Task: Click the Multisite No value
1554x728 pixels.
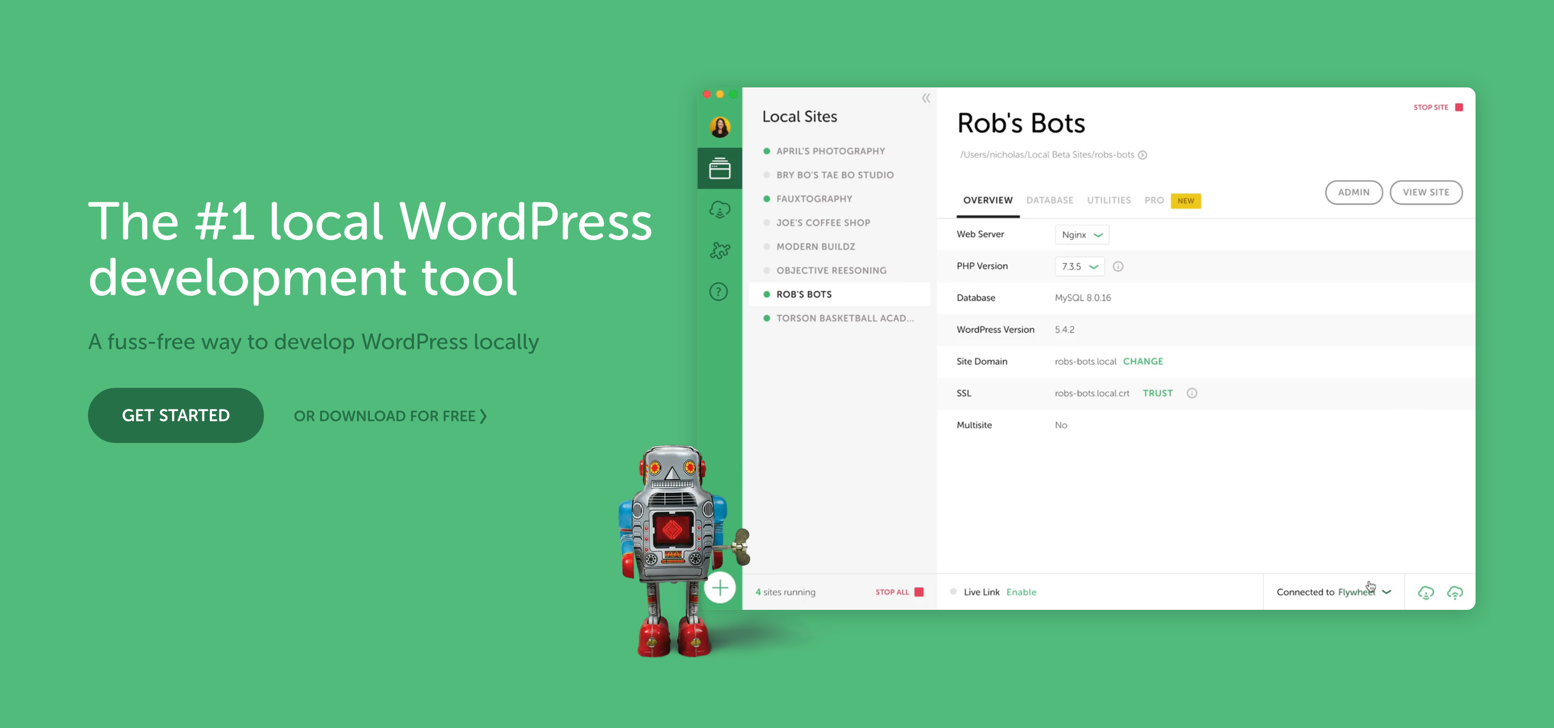Action: coord(1061,425)
